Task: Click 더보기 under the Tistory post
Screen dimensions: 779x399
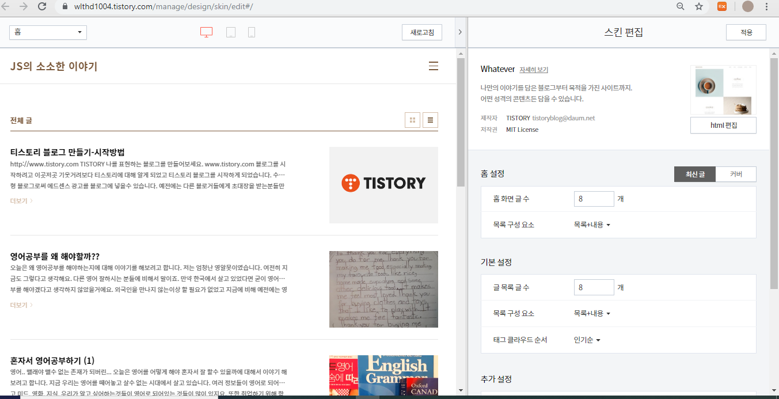Action: pyautogui.click(x=21, y=201)
